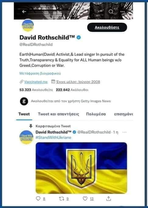Viewport: 148px width, 208px height.
Task: Click the blue verified badge beside profile name
Action: [79, 37]
